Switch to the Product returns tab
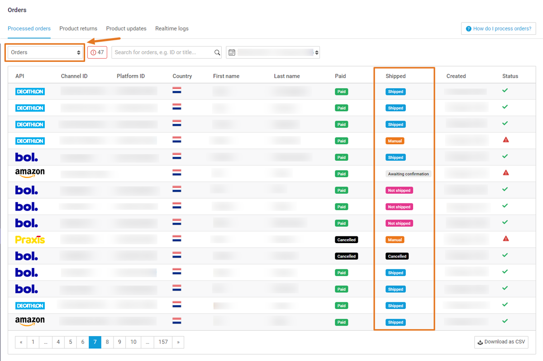This screenshot has height=361, width=543. coord(78,28)
